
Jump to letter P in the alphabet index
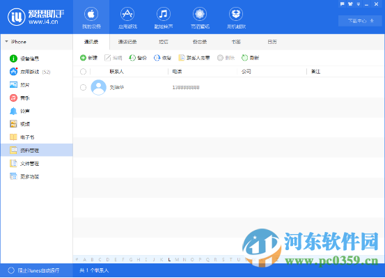200,260
